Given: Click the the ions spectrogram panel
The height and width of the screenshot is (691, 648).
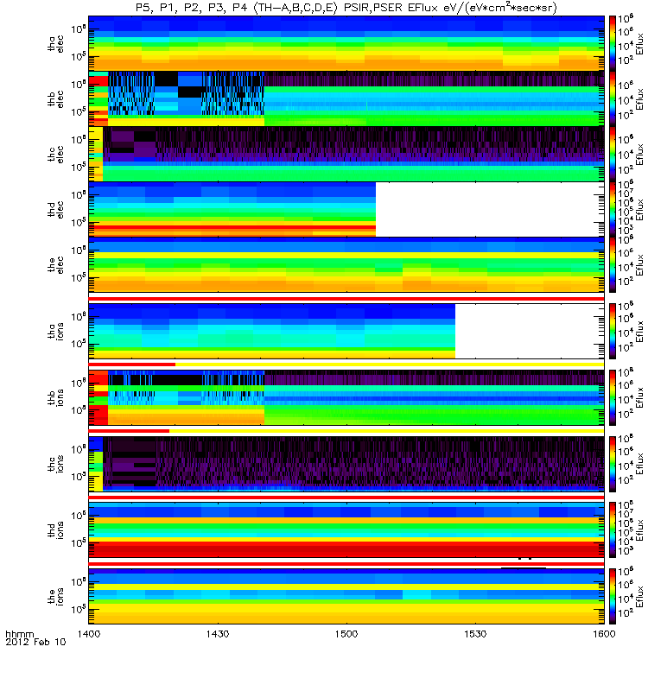Looking at the screenshot, I should (346, 596).
